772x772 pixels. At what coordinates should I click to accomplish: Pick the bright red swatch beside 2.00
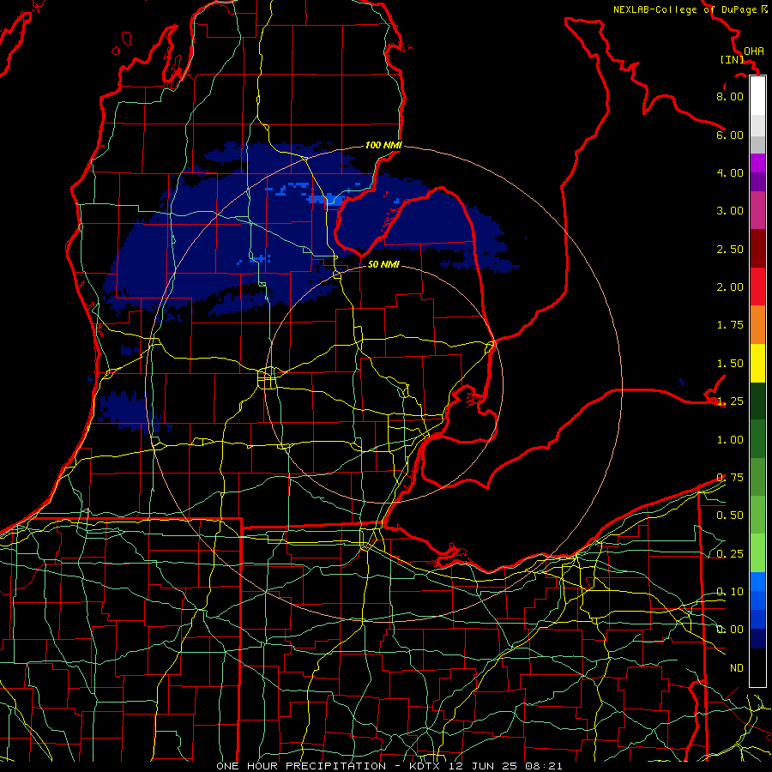(x=757, y=286)
